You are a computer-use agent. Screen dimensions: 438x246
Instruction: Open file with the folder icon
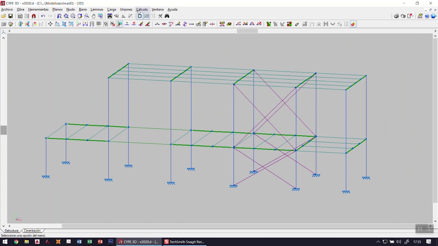tap(3, 16)
